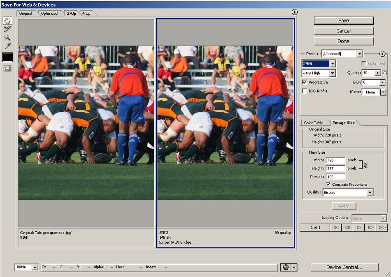This screenshot has width=391, height=277.
Task: Click the Blur value field
Action: pyautogui.click(x=370, y=83)
